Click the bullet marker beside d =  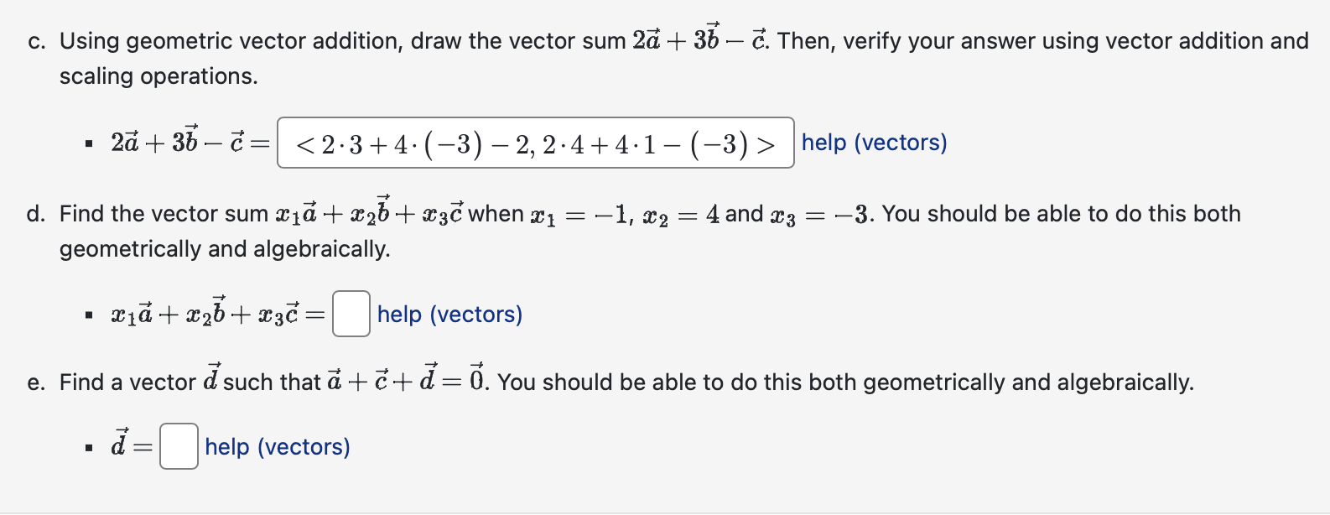tap(88, 446)
